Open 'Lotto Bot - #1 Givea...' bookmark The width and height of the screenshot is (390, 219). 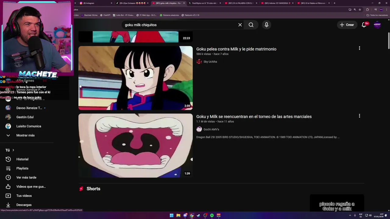coord(123,15)
